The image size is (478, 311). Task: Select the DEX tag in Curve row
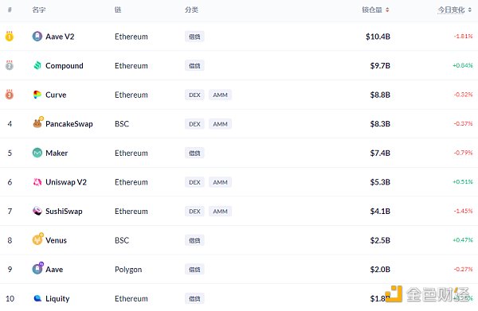click(194, 95)
